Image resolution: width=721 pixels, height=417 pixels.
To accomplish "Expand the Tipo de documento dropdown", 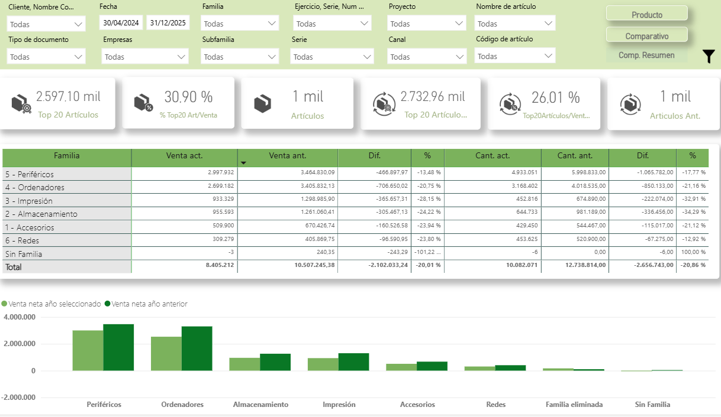I will coord(46,57).
